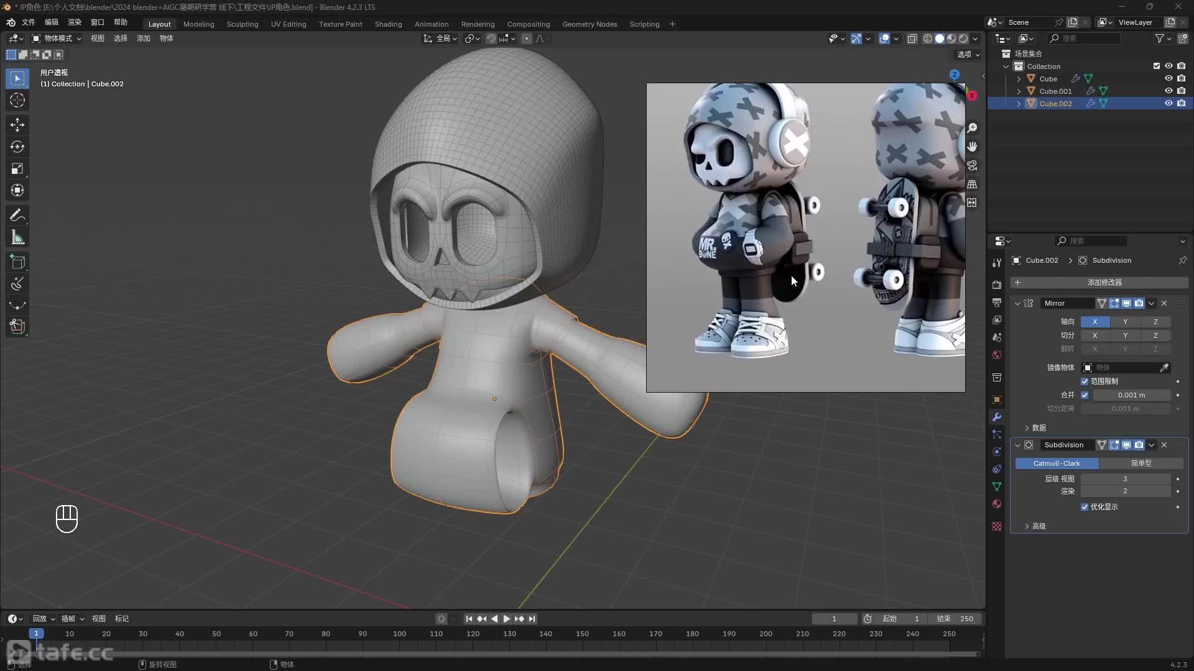Enable Mirror axis Y toggle
This screenshot has height=671, width=1194.
click(x=1125, y=322)
